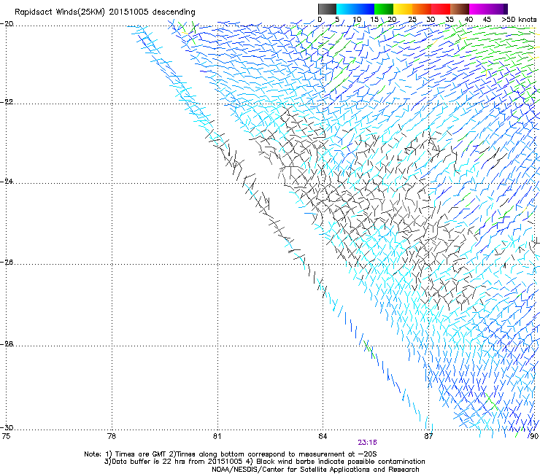Screen dimensions: 540x474
Task: Click the yellow 20-25 knots color segment
Action: 403,9
